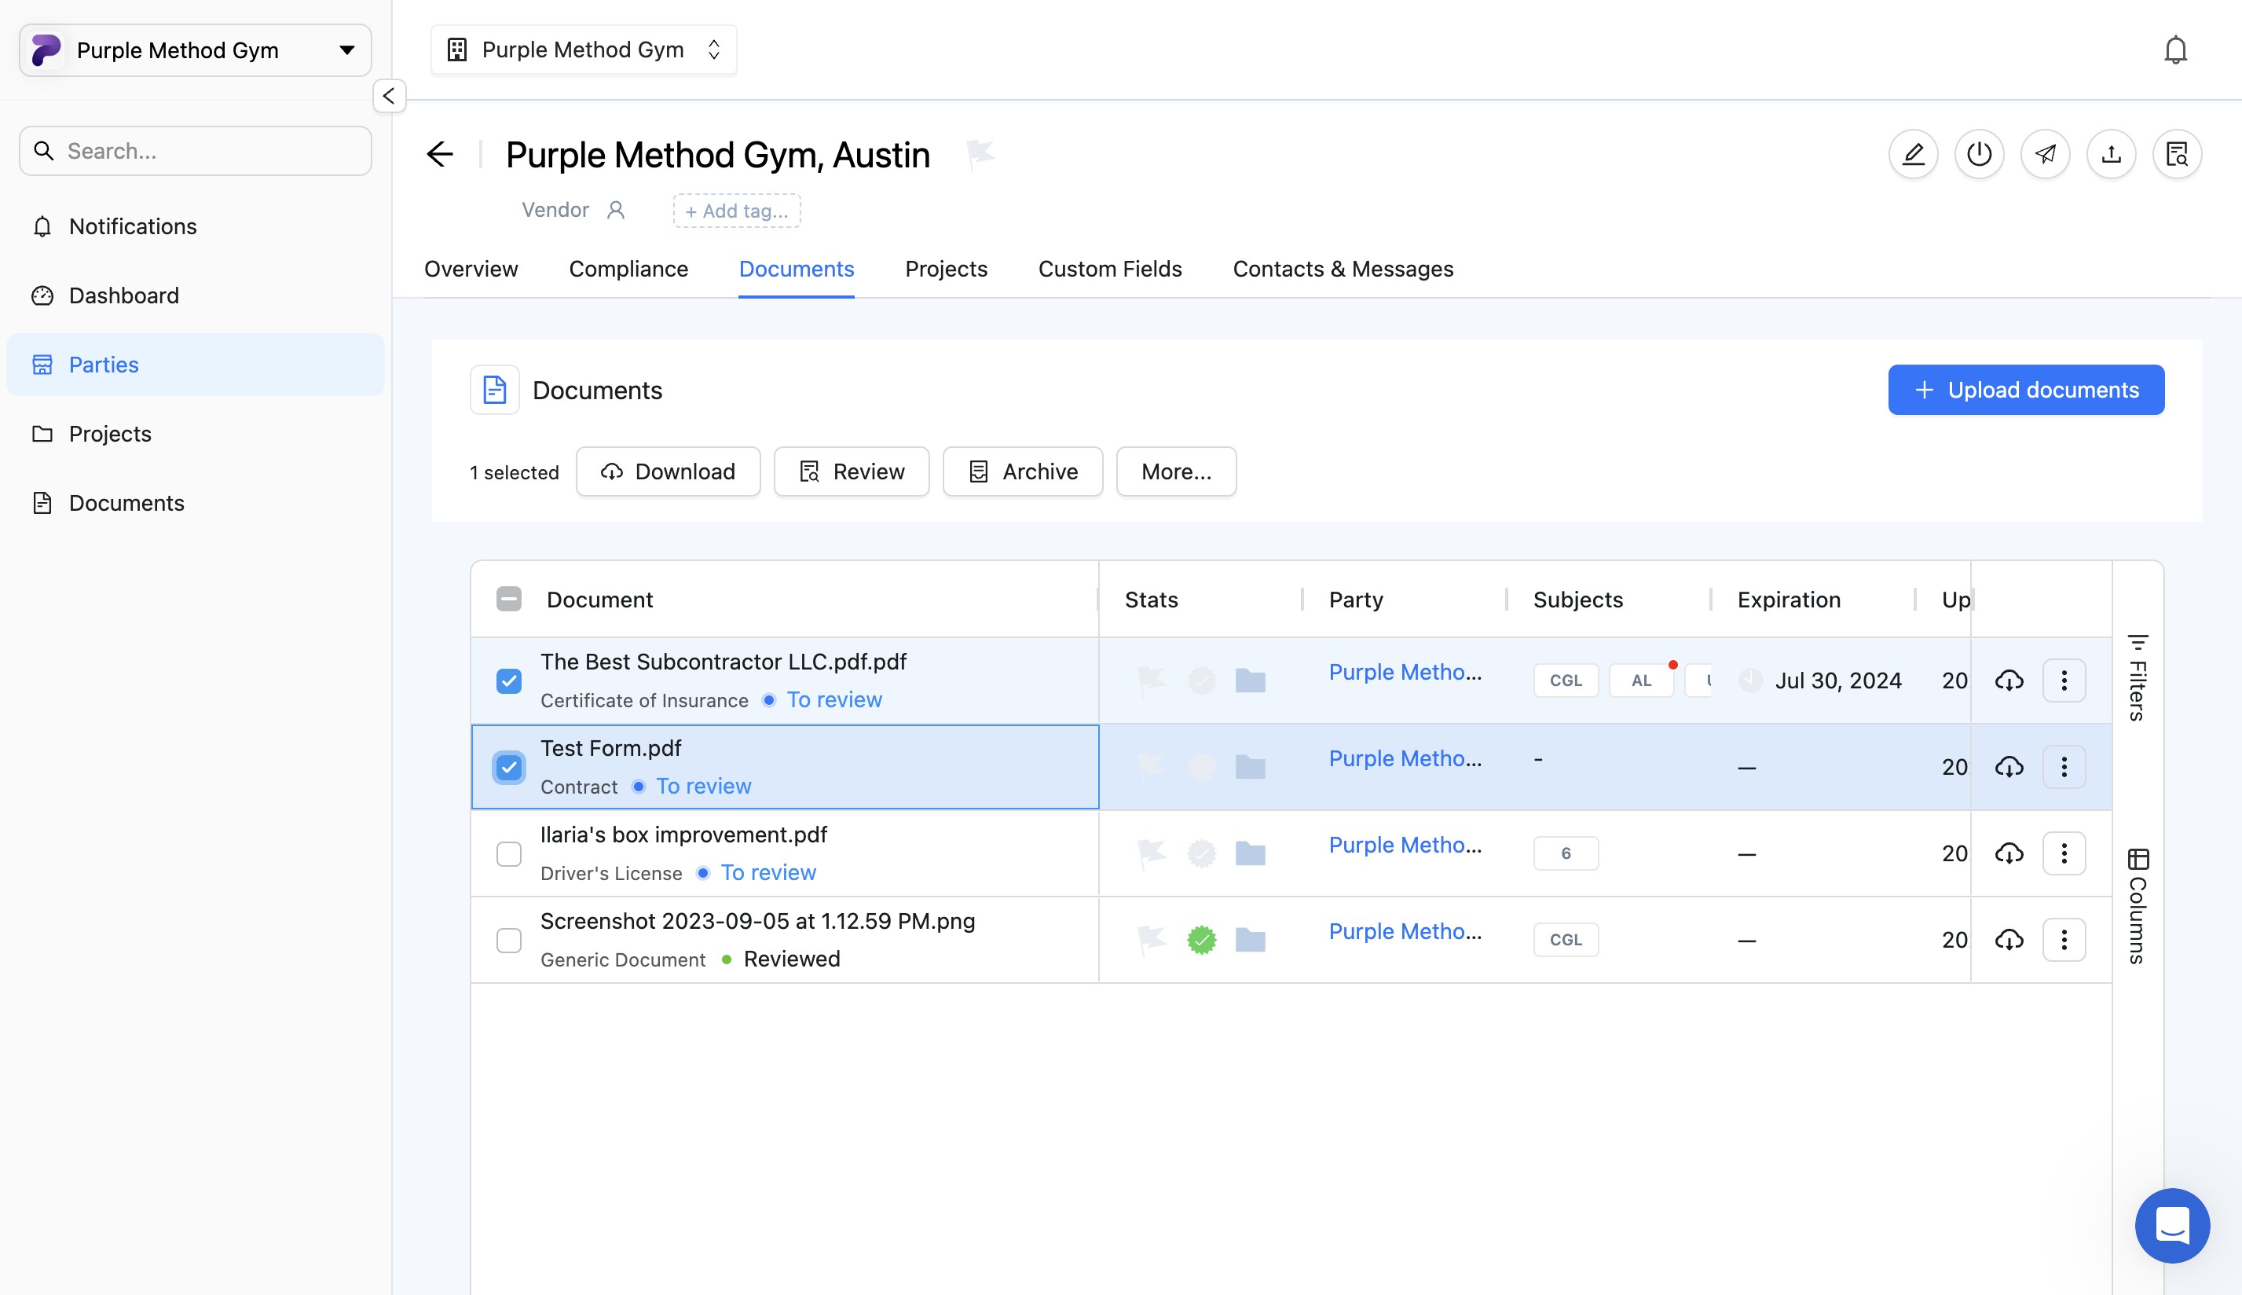Image resolution: width=2242 pixels, height=1295 pixels.
Task: Open the notification bell in top bar
Action: (x=2174, y=50)
